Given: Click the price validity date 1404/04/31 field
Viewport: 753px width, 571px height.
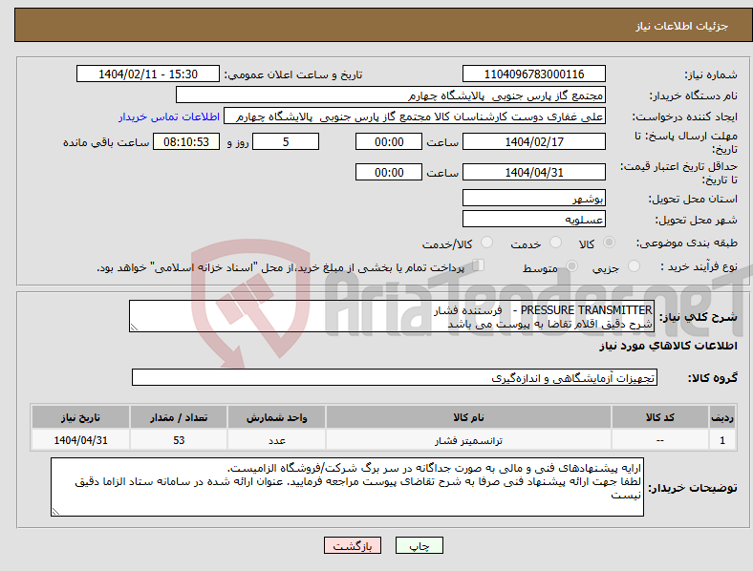Looking at the screenshot, I should pos(534,172).
